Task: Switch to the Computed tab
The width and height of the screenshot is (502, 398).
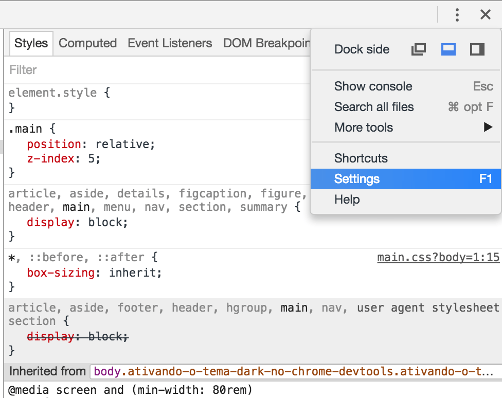Action: [88, 43]
